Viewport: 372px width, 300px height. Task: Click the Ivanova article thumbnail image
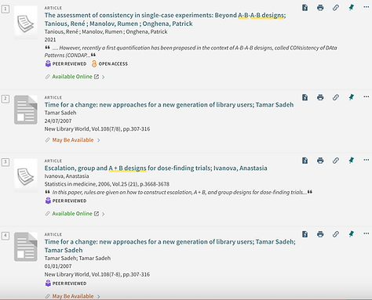[x=26, y=175]
